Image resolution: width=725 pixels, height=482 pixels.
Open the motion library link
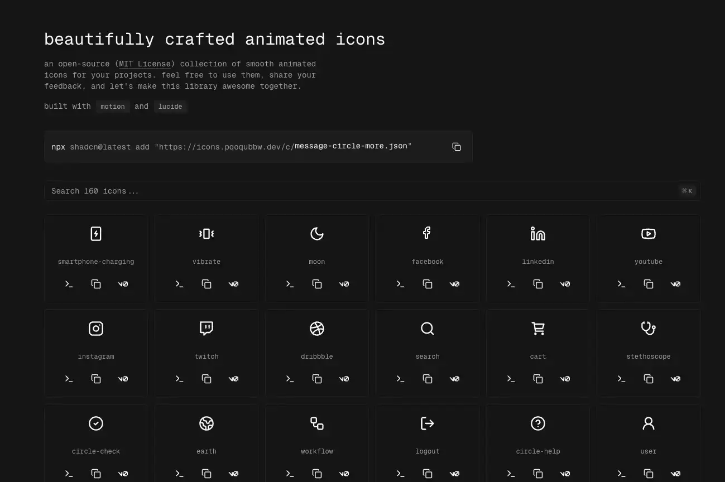[113, 107]
